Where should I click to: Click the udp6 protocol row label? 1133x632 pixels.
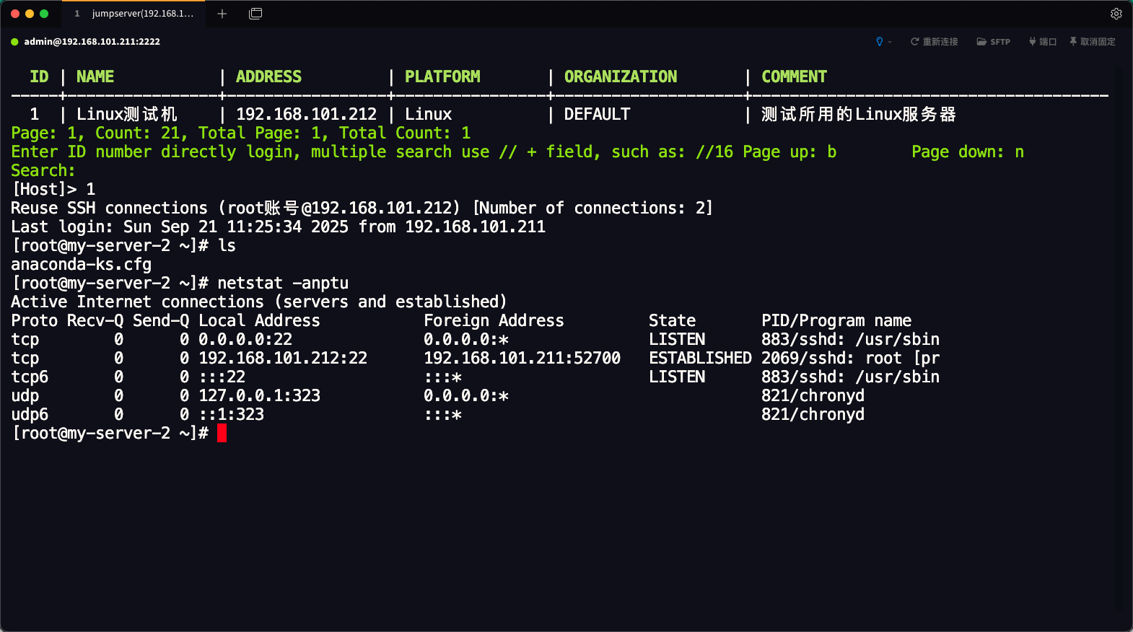(x=30, y=414)
